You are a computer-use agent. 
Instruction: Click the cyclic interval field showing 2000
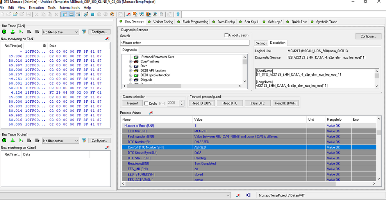point(173,103)
